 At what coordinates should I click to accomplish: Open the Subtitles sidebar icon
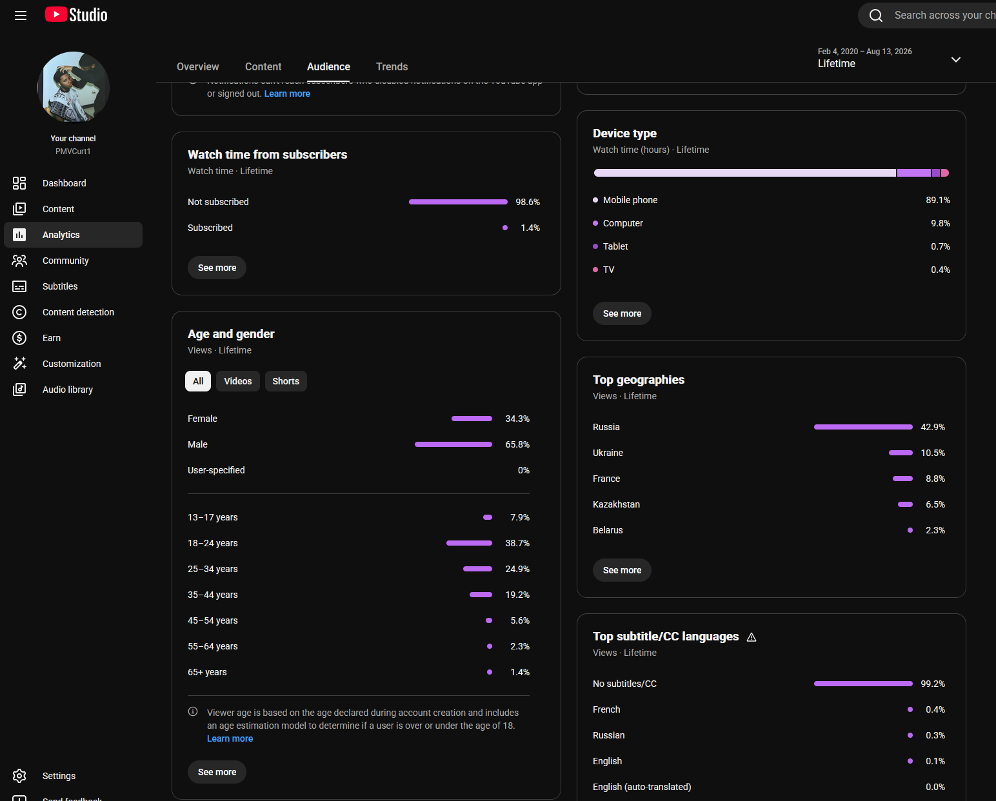(x=19, y=286)
